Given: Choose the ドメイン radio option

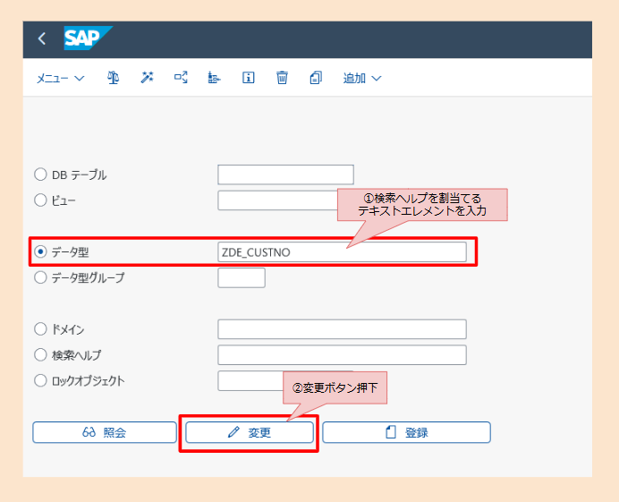Looking at the screenshot, I should point(40,329).
